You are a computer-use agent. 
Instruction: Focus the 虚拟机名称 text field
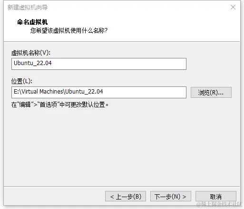coord(99,64)
